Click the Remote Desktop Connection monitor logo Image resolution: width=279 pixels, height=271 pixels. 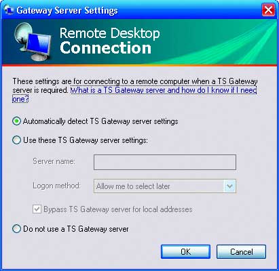point(33,42)
